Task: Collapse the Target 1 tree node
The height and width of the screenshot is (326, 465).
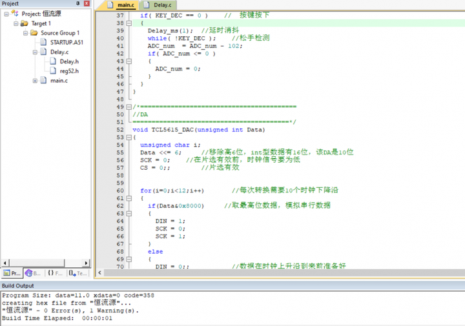Action: pos(15,23)
